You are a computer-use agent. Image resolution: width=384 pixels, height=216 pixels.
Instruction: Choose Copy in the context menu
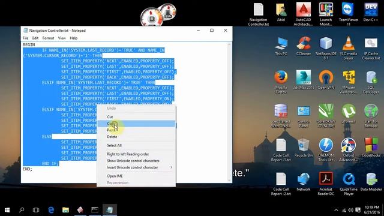tap(136, 124)
